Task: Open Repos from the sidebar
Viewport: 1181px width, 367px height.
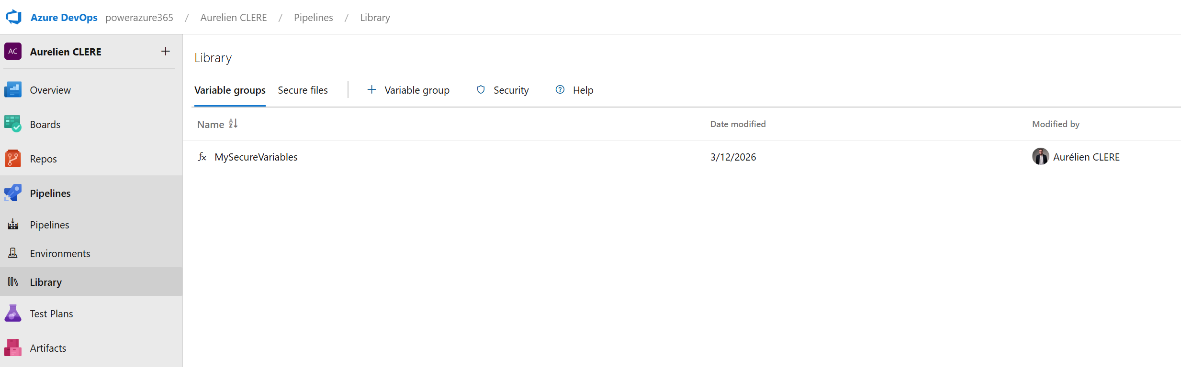Action: point(43,159)
